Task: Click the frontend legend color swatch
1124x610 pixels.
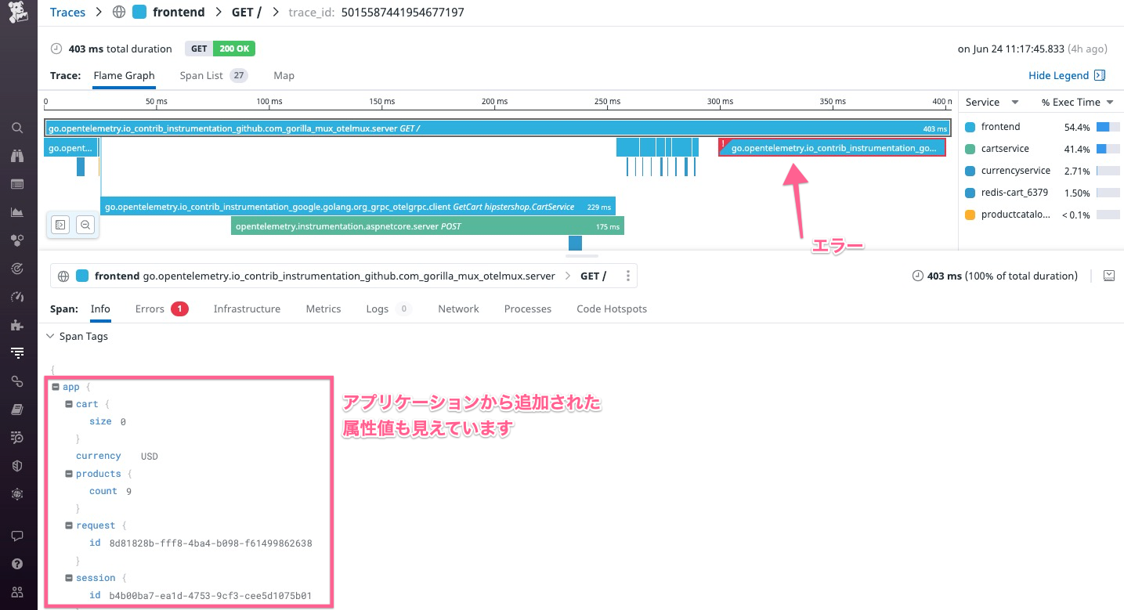Action: click(x=970, y=127)
